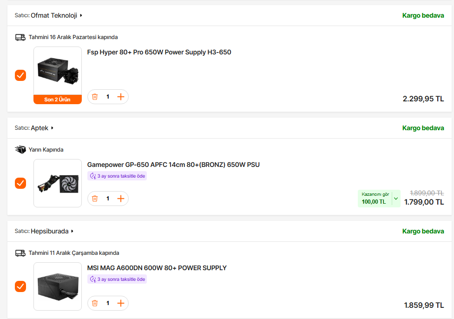Click the Son 2 Ürün badge on Fsp image
This screenshot has width=454, height=319.
click(x=58, y=100)
